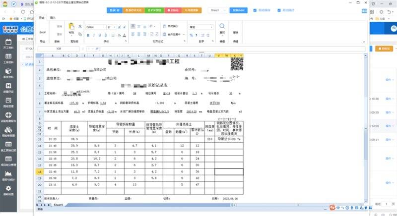Open the 3D cube icon in left sidebar
This screenshot has width=397, height=216.
pyautogui.click(x=8, y=71)
